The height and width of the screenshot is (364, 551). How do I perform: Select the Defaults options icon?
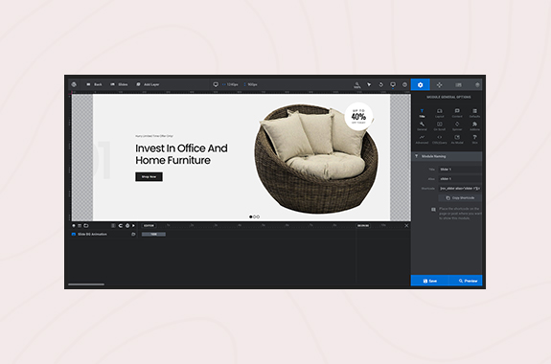pyautogui.click(x=474, y=113)
